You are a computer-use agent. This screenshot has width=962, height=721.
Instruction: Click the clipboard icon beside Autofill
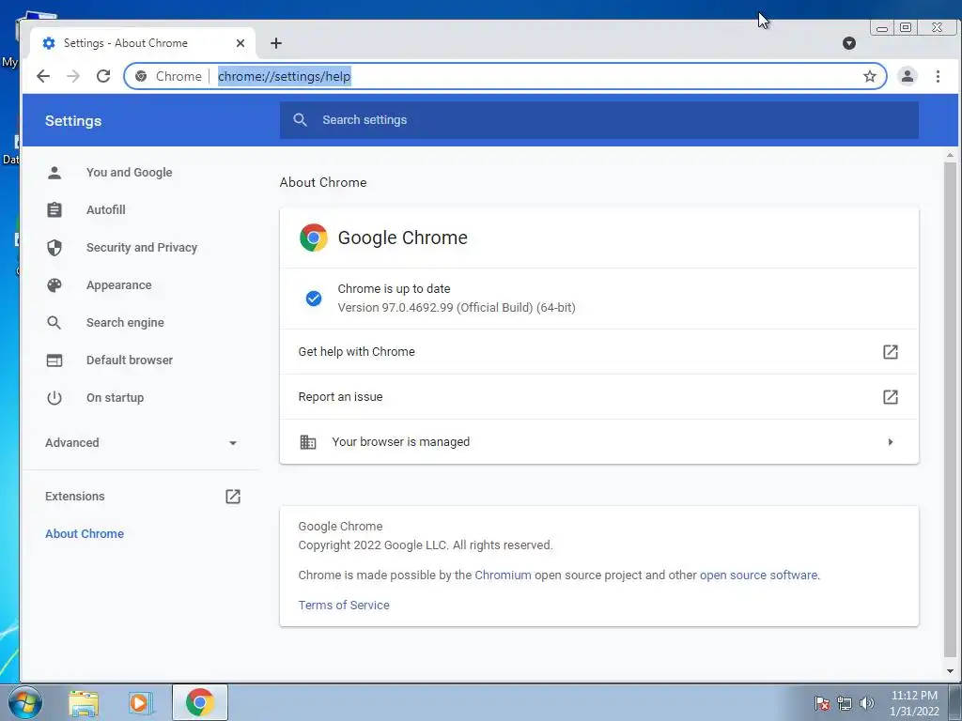point(54,209)
